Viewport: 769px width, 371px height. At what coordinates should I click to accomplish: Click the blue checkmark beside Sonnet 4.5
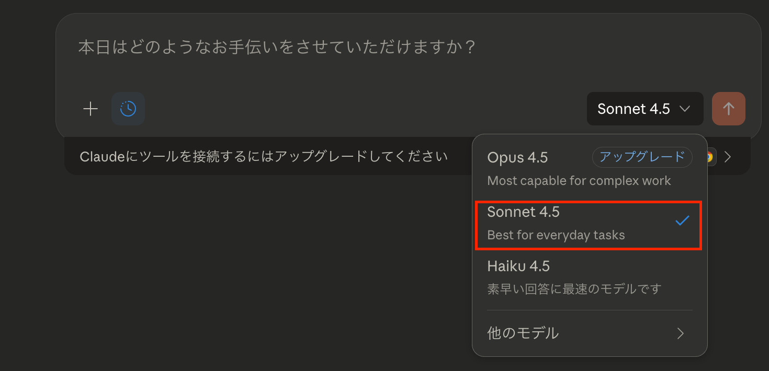pyautogui.click(x=682, y=221)
